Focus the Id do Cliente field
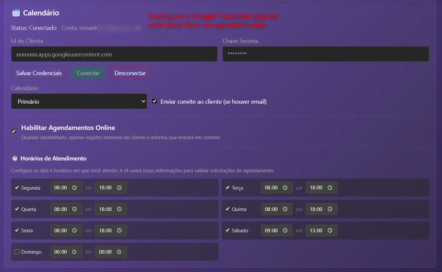The image size is (442, 272). [114, 54]
